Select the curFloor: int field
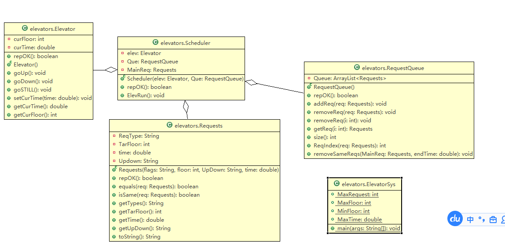 pyautogui.click(x=29, y=39)
